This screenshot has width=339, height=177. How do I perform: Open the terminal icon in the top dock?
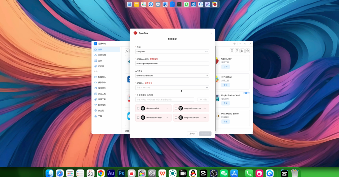click(x=179, y=4)
